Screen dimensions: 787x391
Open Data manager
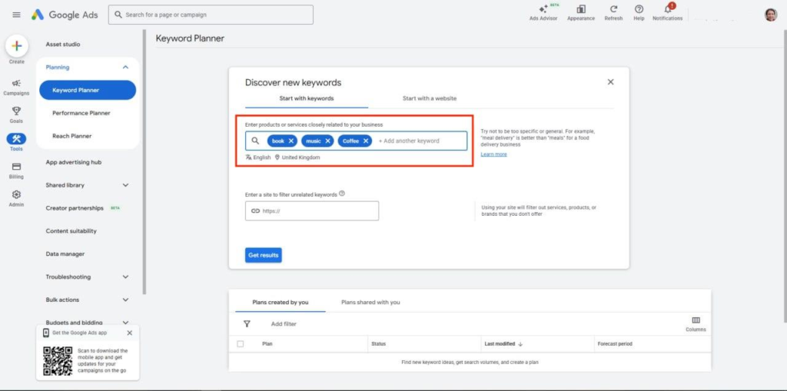point(65,254)
